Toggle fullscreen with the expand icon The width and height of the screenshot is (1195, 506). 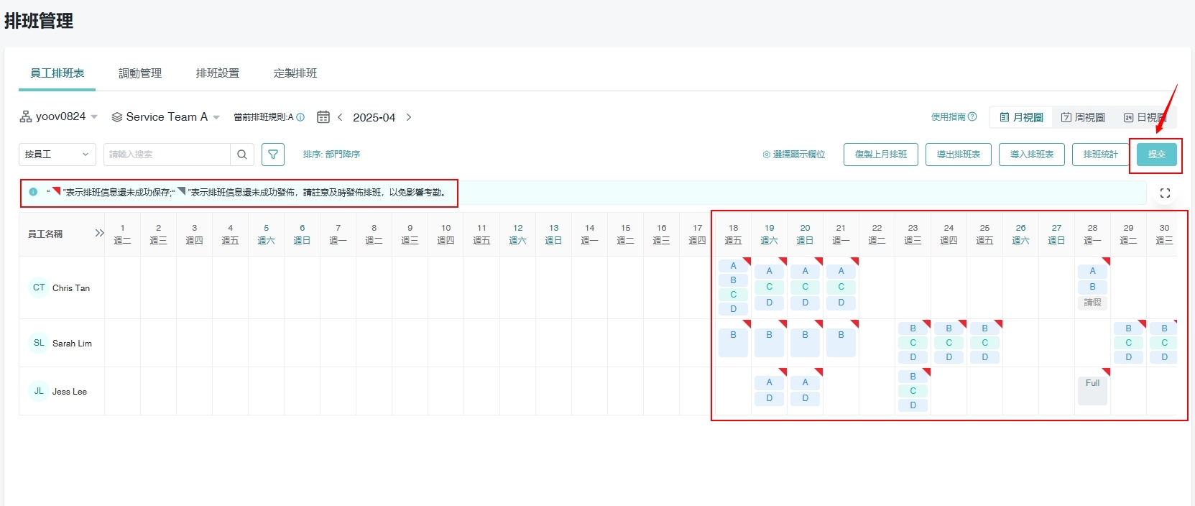(x=1165, y=193)
